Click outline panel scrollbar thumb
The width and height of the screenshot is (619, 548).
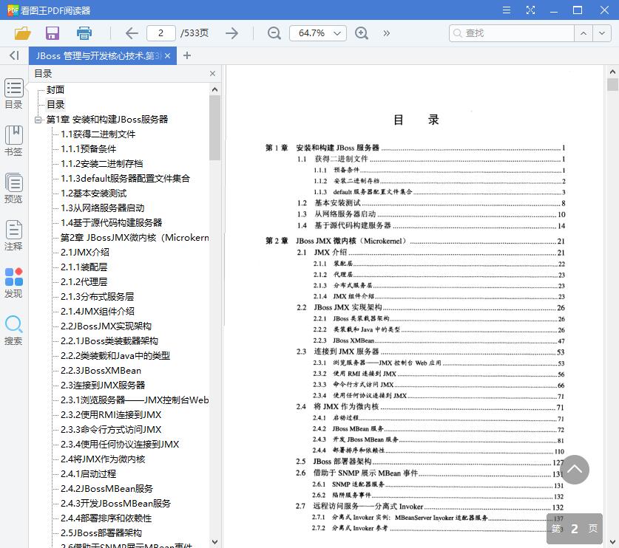(214, 127)
